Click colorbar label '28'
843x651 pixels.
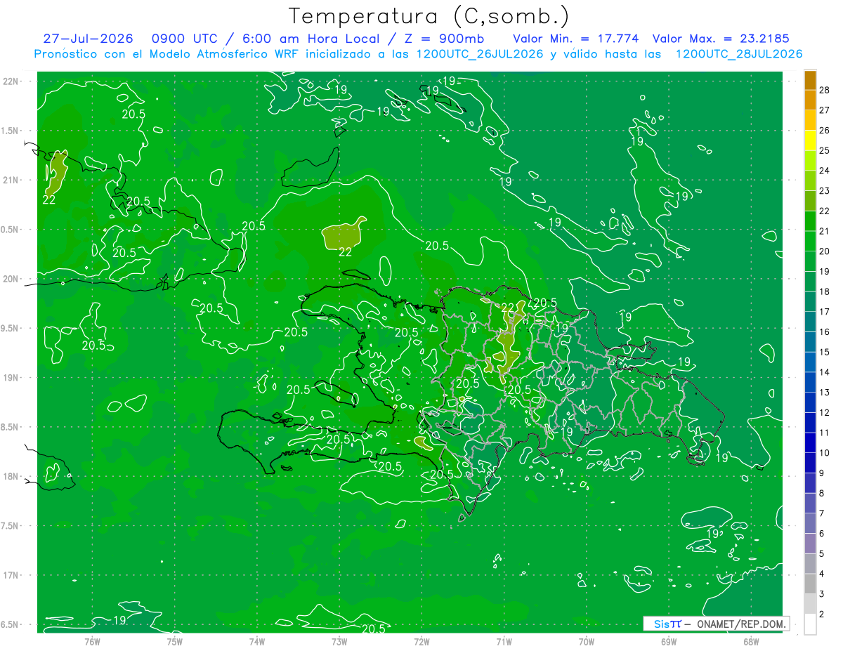point(824,89)
